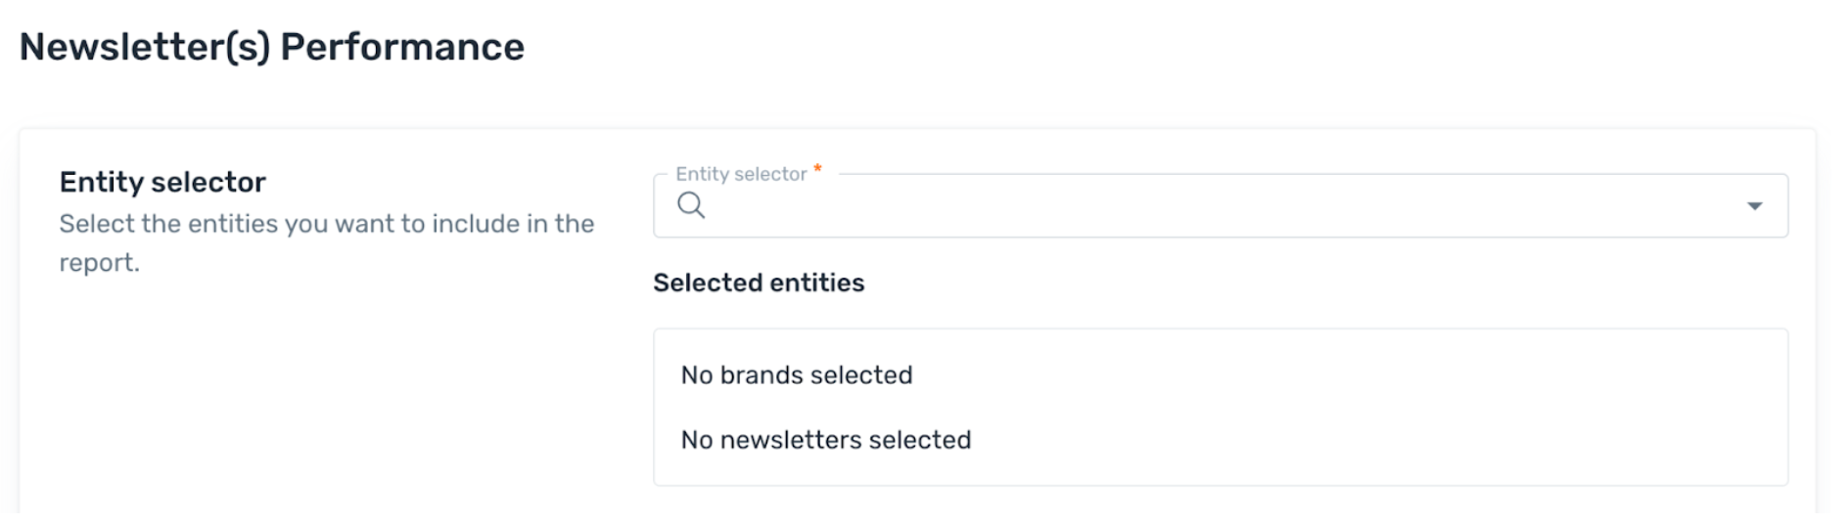Viewport: 1846px width, 524px height.
Task: Click the word 'report.' in the description
Action: [100, 263]
